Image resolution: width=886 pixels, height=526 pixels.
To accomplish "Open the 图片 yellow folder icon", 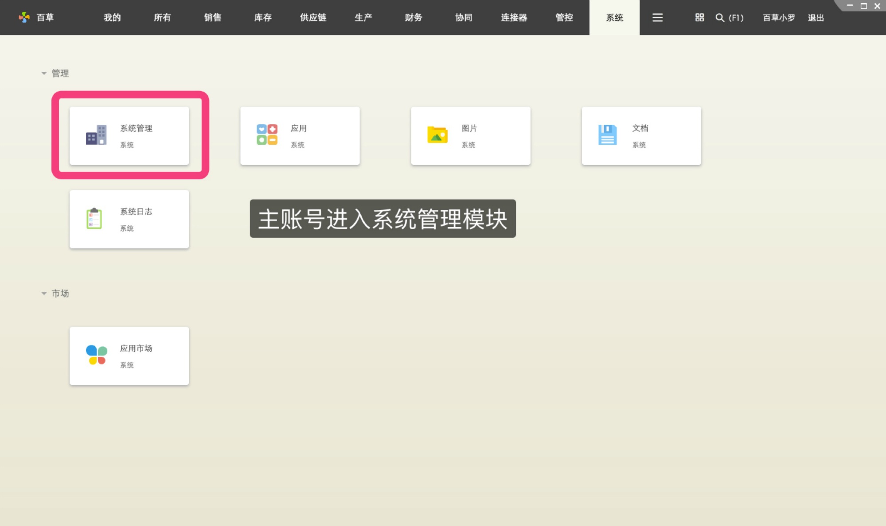I will [437, 135].
